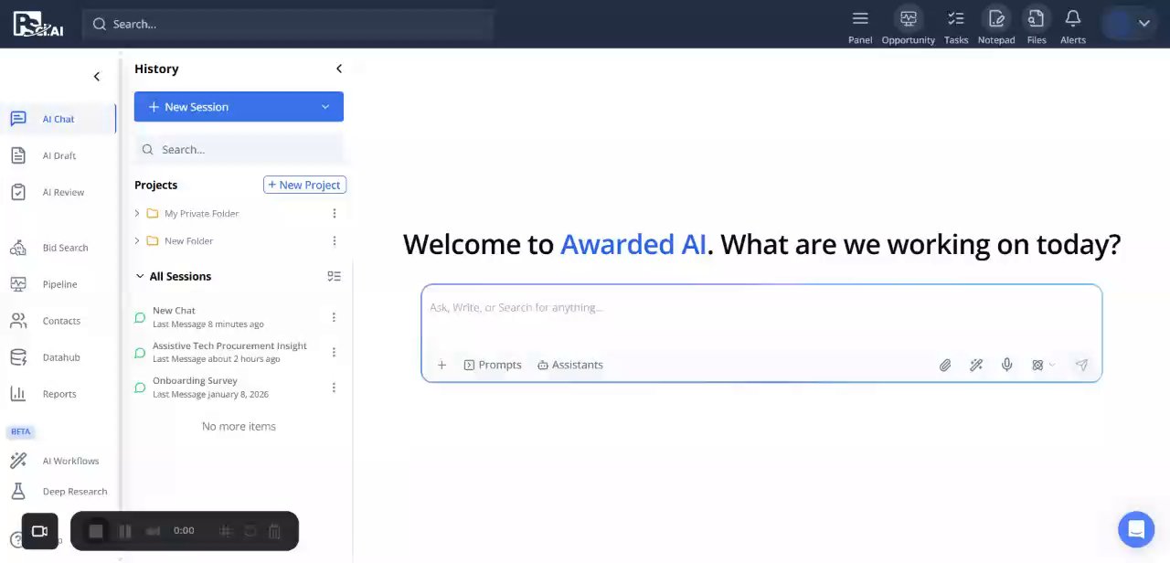Go to AI Review in sidebar
Viewport: 1170px width, 563px height.
58,192
